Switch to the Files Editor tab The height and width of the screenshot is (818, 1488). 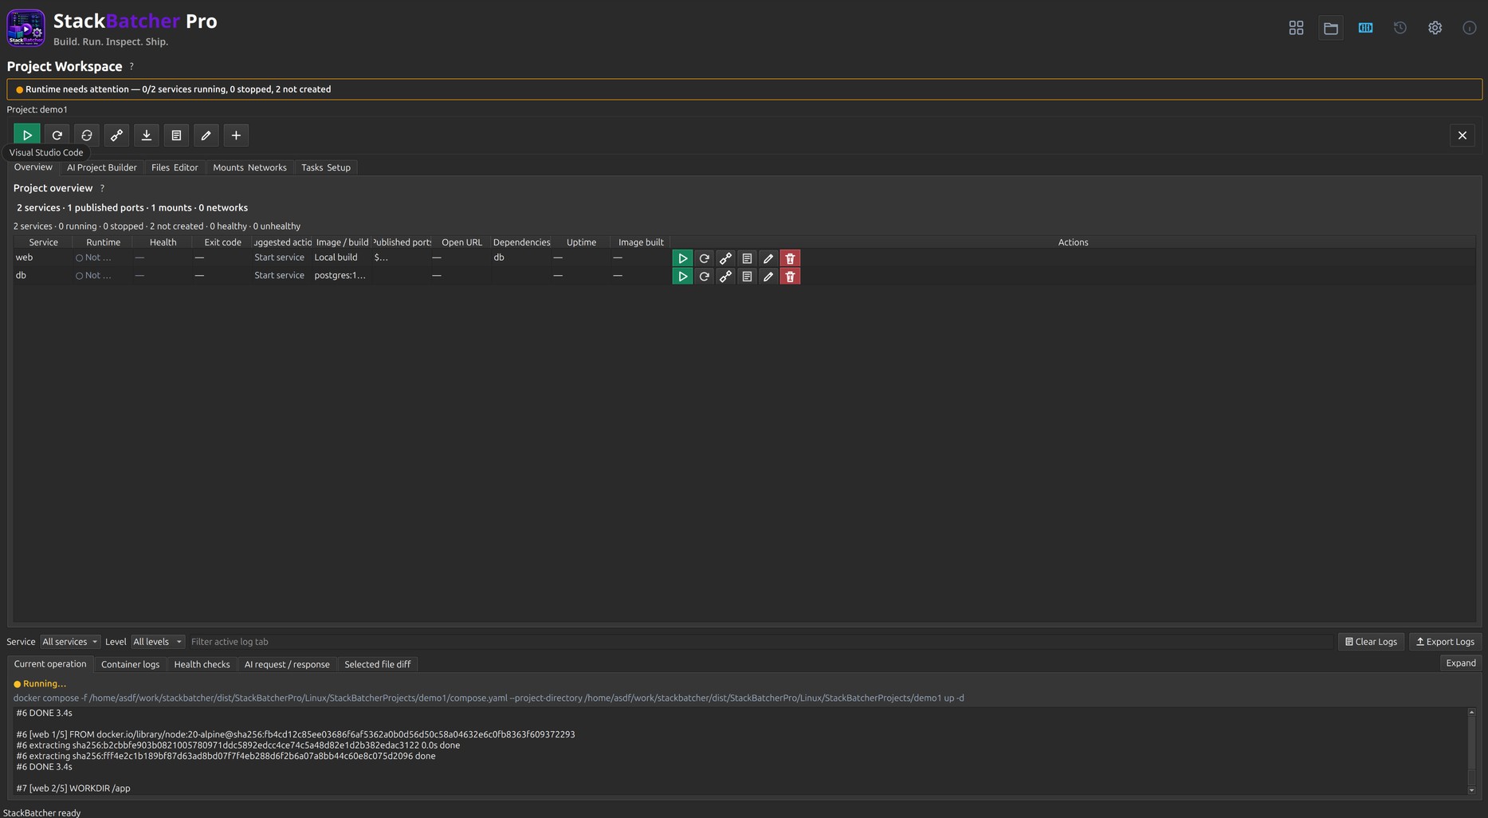175,167
